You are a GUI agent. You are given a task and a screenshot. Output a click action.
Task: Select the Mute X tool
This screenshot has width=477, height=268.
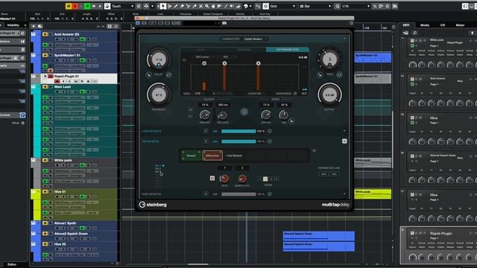click(x=200, y=6)
